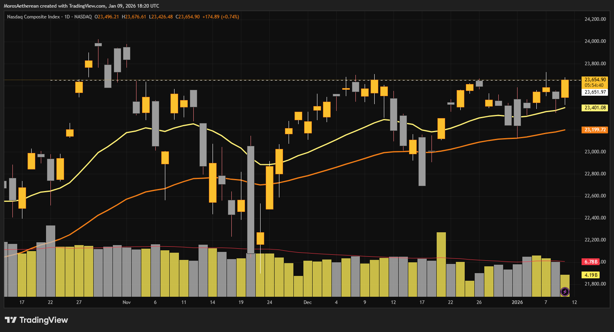The image size is (614, 332).
Task: Click the Dec label on the date axis
Action: click(x=307, y=302)
